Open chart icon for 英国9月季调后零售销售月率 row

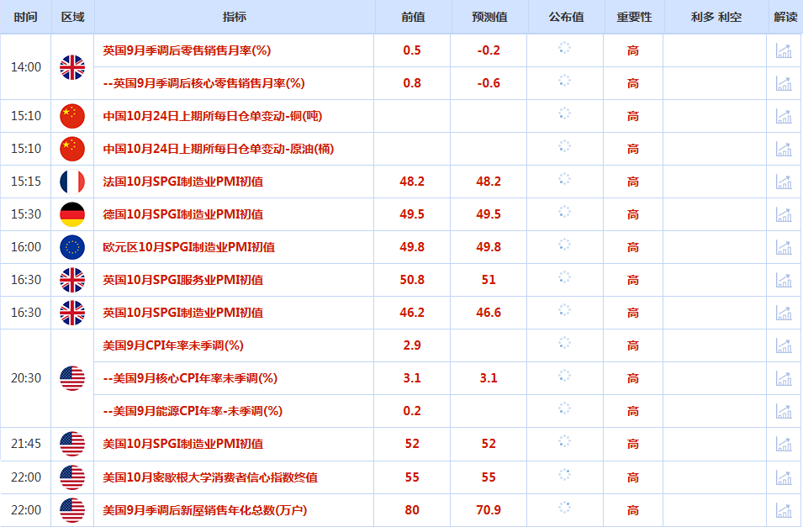click(x=784, y=50)
